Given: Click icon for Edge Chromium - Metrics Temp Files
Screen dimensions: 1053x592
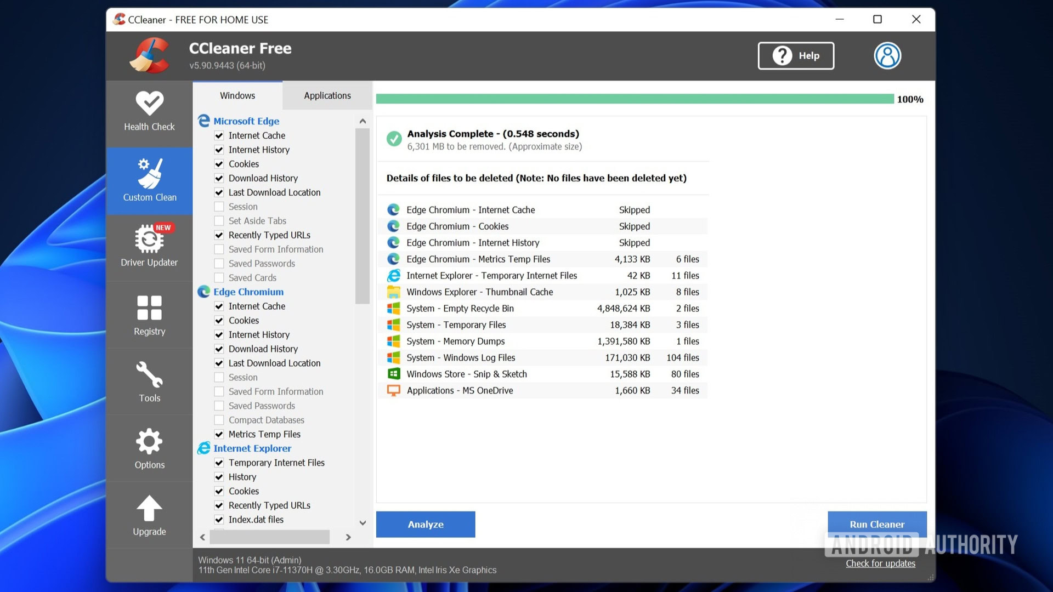Looking at the screenshot, I should point(393,259).
